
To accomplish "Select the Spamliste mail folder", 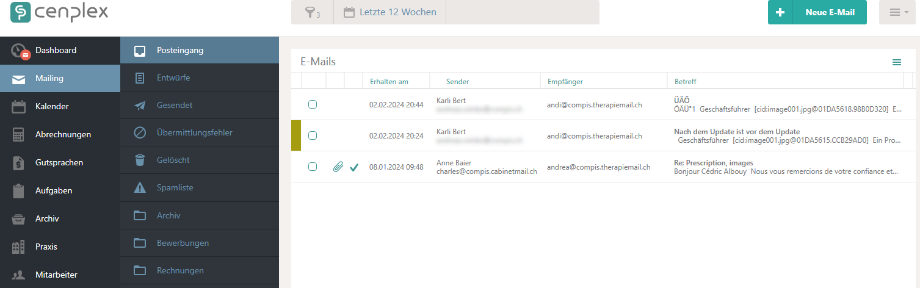I will click(200, 187).
